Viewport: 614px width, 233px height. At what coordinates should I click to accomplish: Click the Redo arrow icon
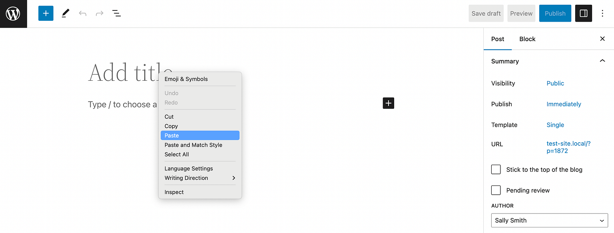coord(99,13)
